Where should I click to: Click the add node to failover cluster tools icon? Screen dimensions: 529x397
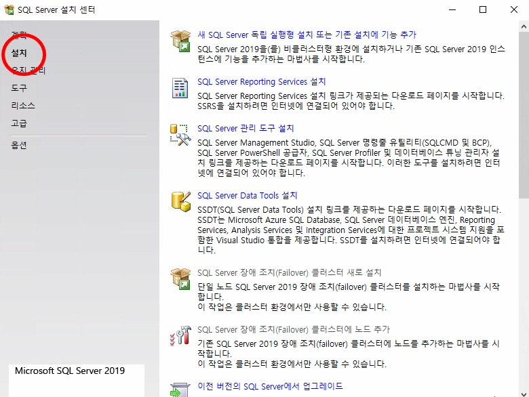click(x=180, y=335)
